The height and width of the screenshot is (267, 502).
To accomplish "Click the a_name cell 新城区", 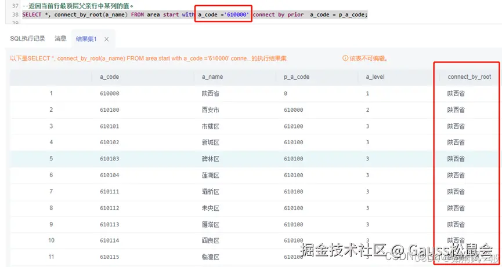I will (210, 142).
